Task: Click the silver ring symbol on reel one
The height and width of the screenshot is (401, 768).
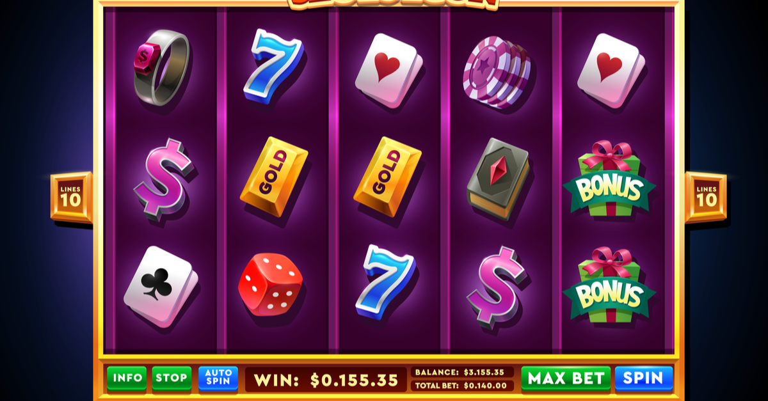Action: (161, 68)
